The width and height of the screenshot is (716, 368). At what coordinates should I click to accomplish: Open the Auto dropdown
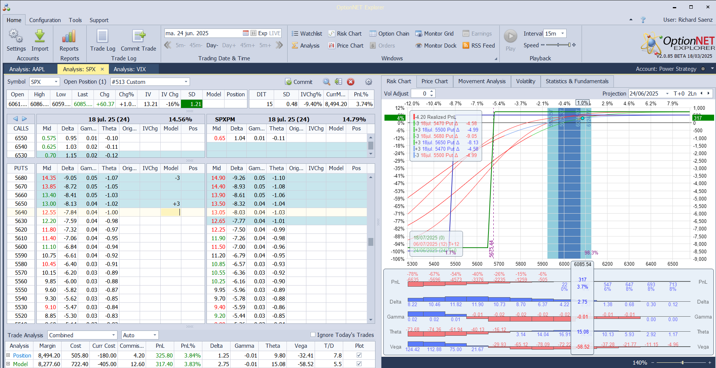pos(155,335)
